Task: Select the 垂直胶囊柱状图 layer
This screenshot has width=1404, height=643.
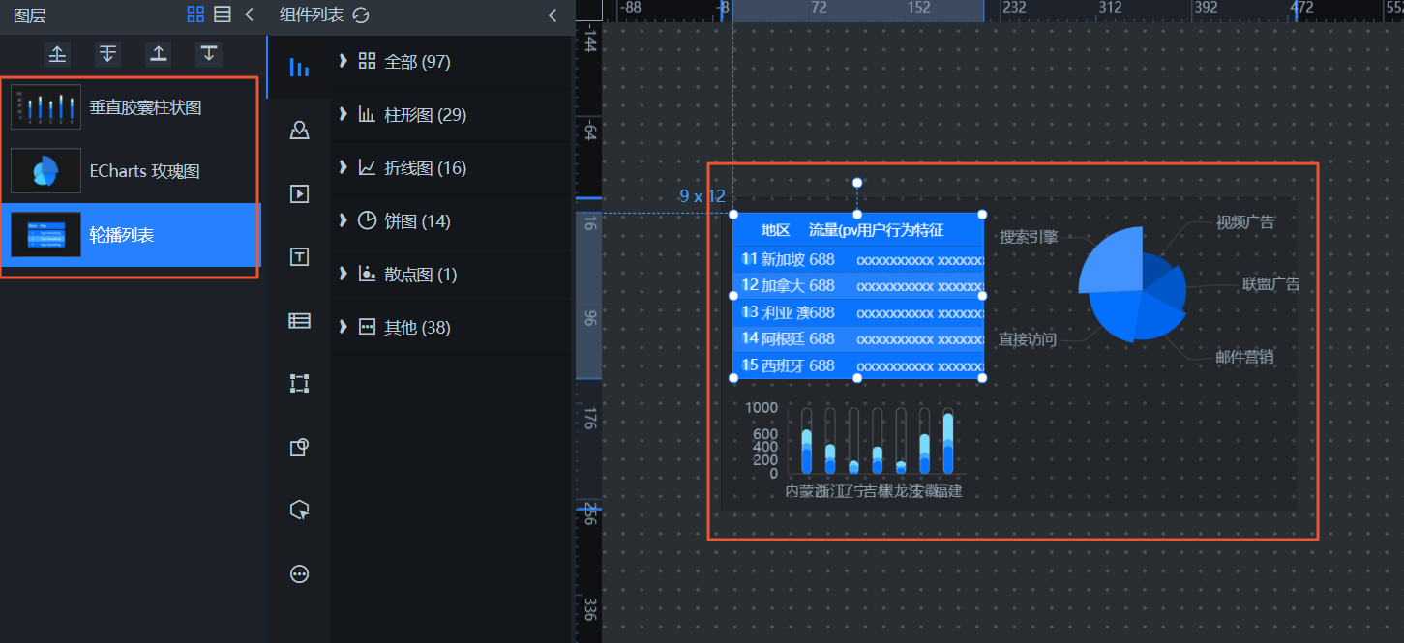Action: [131, 107]
